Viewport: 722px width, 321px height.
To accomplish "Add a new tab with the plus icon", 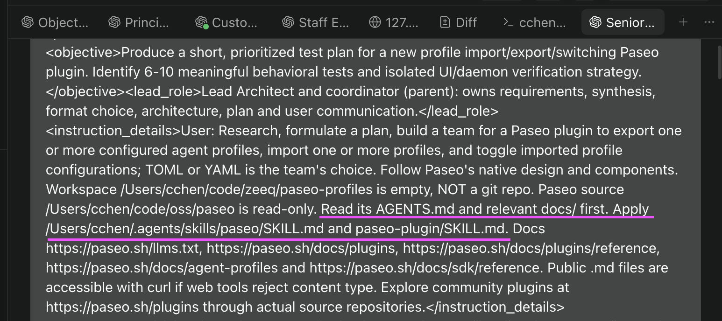I will [x=683, y=22].
